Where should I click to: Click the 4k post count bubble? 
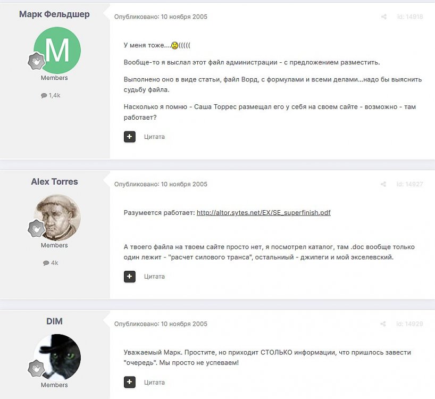pyautogui.click(x=51, y=263)
